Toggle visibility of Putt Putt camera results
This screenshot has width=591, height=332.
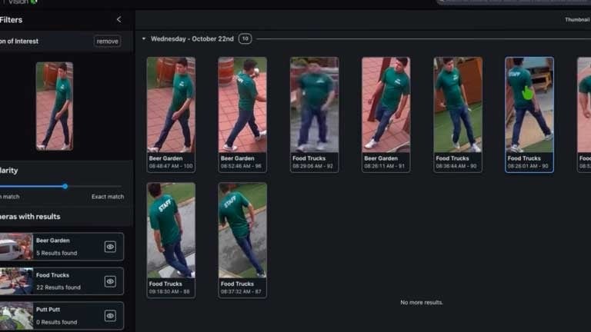click(x=110, y=316)
